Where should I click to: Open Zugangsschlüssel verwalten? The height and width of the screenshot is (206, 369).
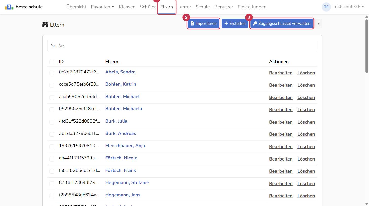[x=282, y=24]
